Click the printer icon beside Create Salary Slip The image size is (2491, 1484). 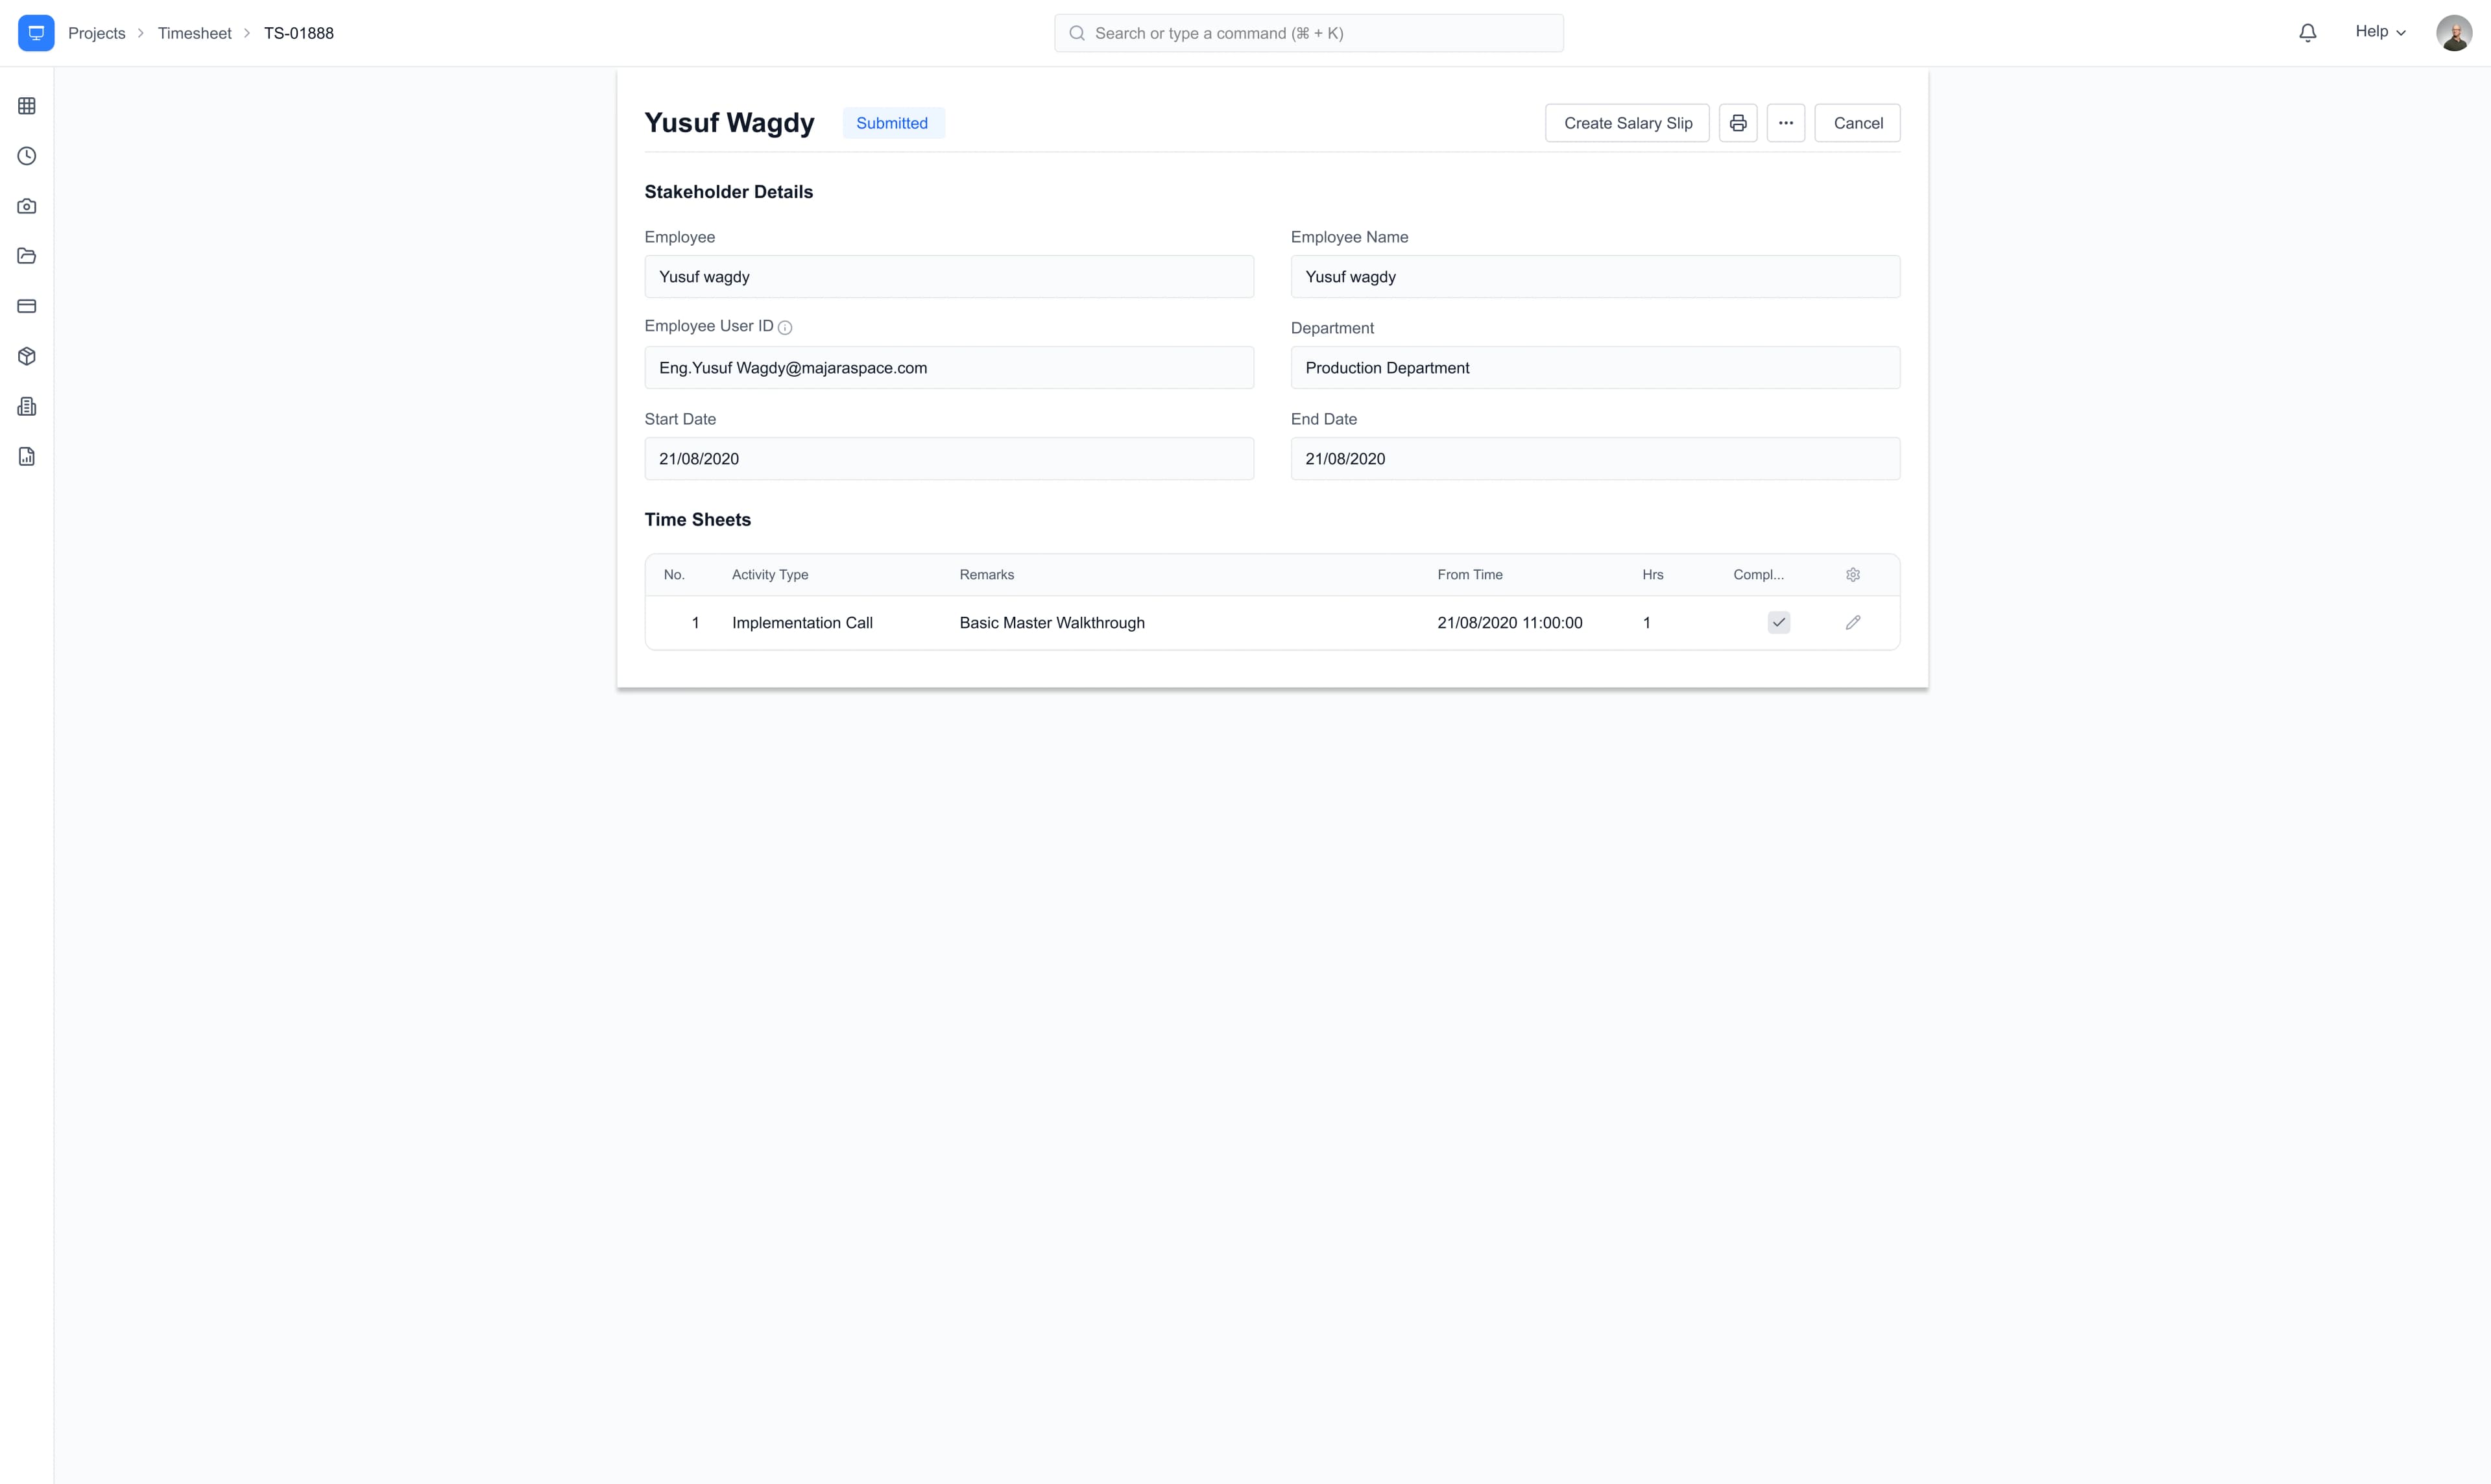click(1738, 122)
